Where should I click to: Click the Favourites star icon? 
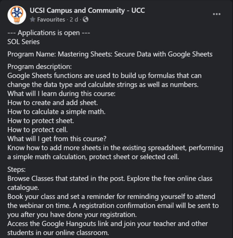[x=32, y=19]
